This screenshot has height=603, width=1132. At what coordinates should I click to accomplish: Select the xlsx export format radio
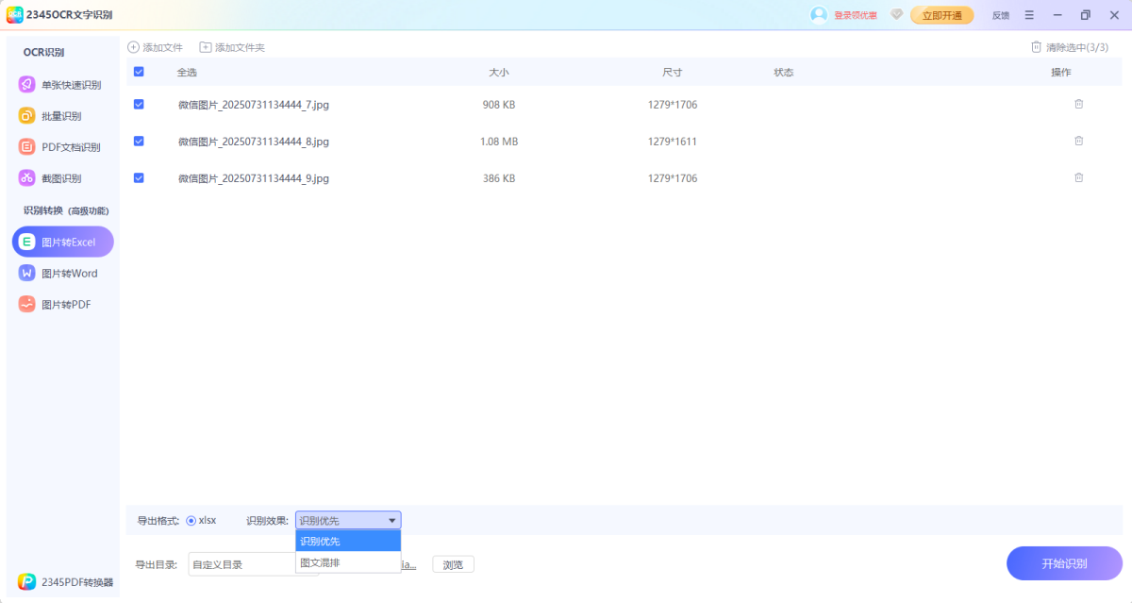point(191,520)
